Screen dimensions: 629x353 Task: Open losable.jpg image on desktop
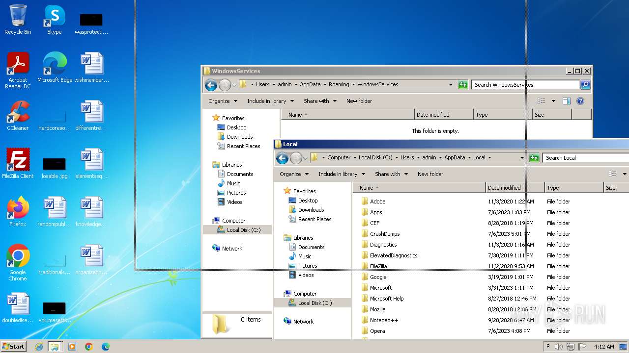(55, 168)
